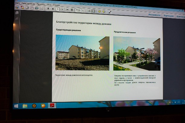Click the print icon

[x=37, y=8]
